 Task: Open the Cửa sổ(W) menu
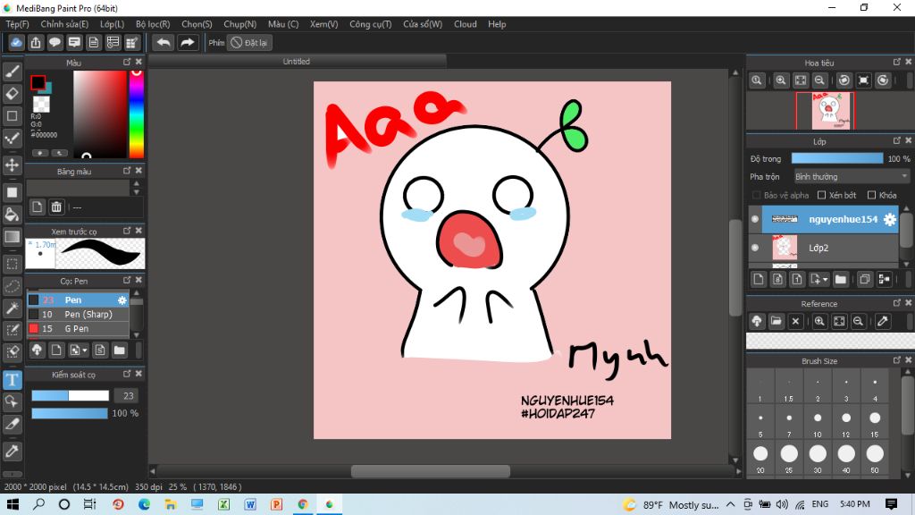coord(423,24)
